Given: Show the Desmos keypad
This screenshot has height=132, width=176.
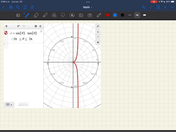Looking at the screenshot, I should (9, 104).
